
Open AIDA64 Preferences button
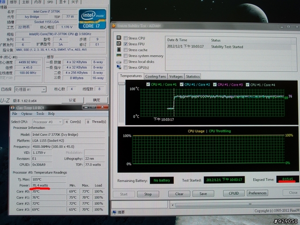click(257, 193)
